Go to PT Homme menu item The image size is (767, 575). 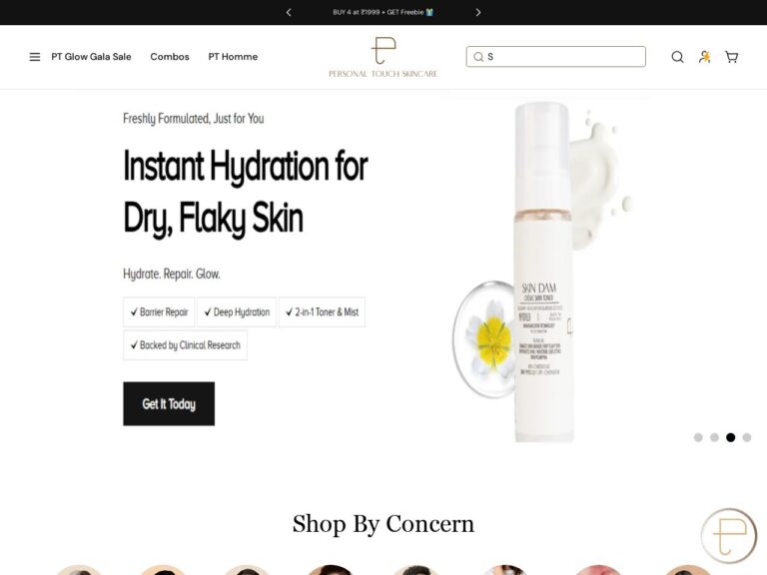tap(233, 57)
